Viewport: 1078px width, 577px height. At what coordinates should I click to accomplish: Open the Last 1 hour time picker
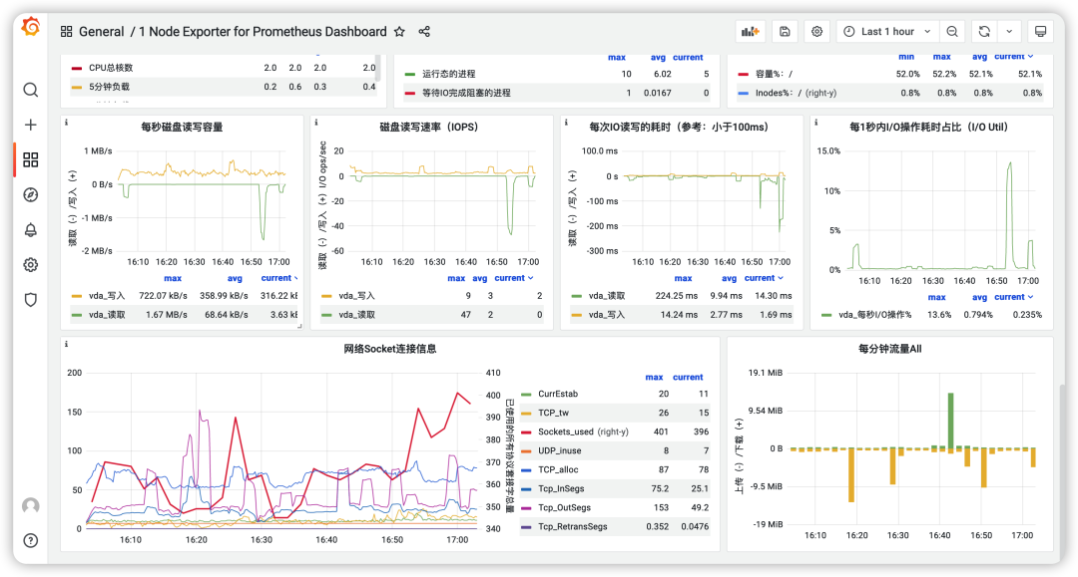(x=887, y=32)
